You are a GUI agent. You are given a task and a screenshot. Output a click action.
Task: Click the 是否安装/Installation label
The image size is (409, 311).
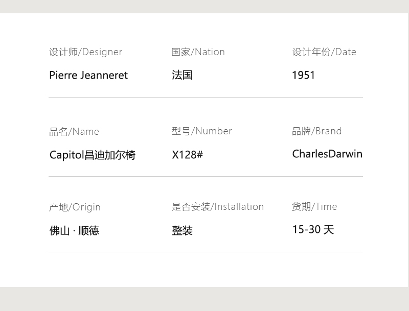[218, 207]
